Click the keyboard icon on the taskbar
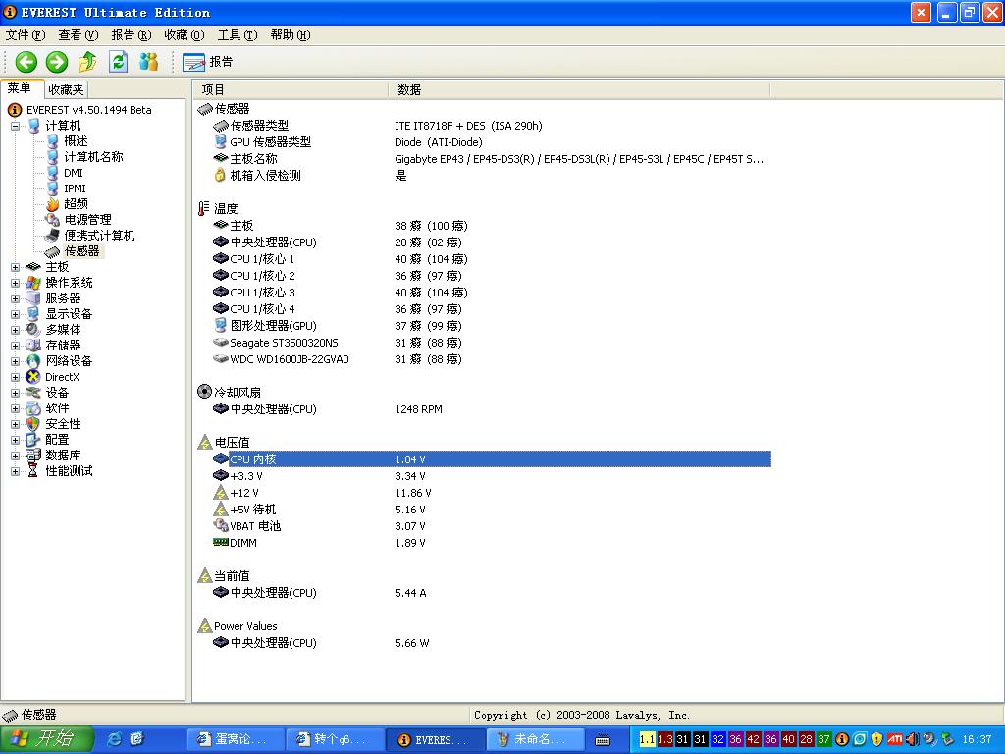The height and width of the screenshot is (754, 1005). point(603,740)
